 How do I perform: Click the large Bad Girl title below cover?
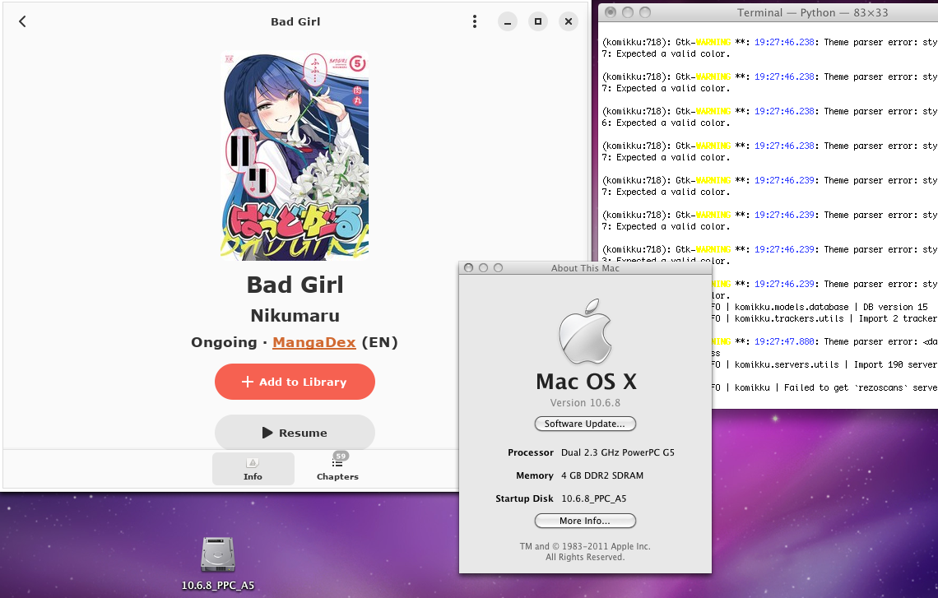pos(295,285)
